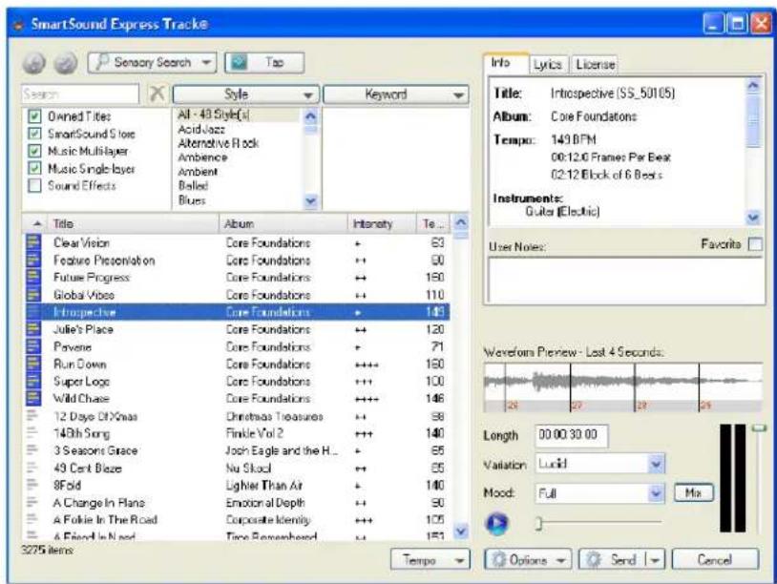
Task: Click the Cancel button
Action: pos(715,560)
